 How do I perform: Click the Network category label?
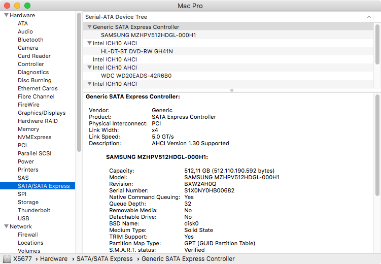(x=21, y=226)
